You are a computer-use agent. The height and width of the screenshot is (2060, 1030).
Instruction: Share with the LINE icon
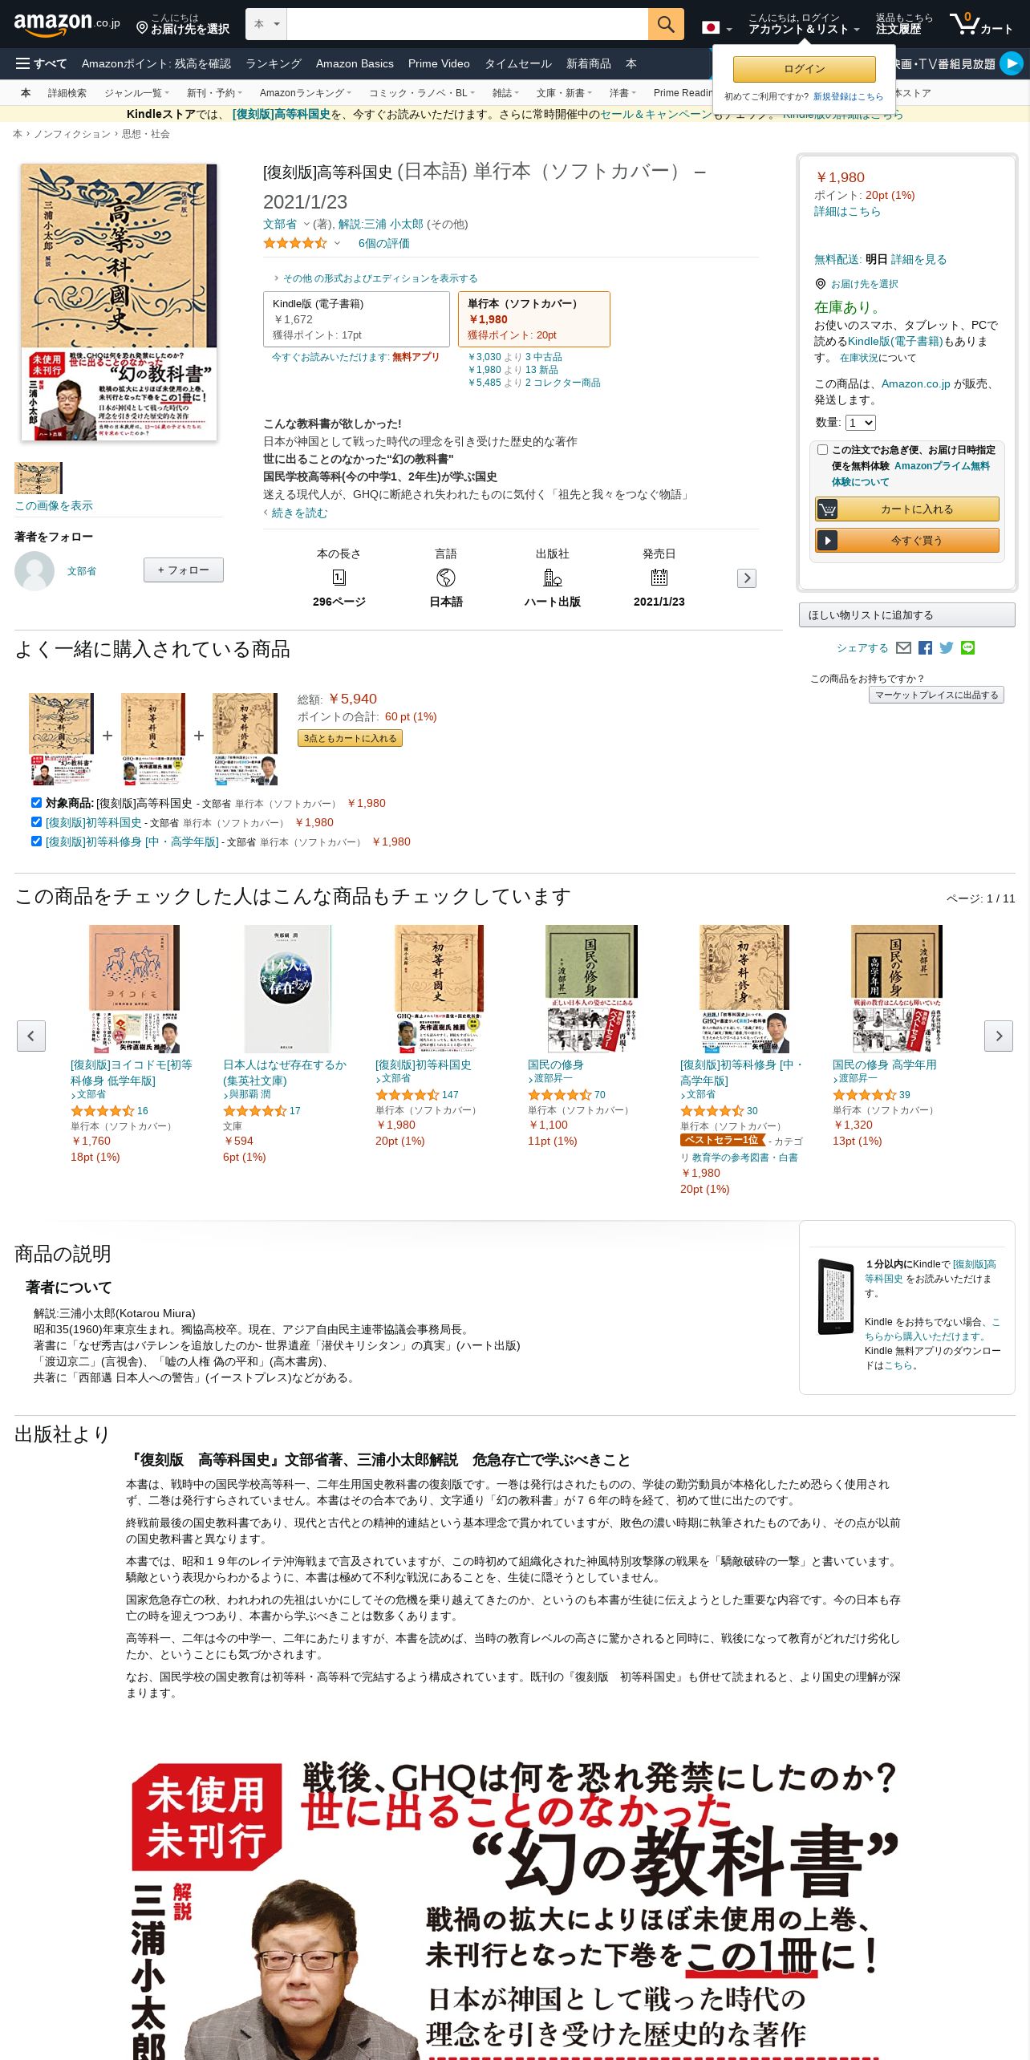(x=967, y=648)
